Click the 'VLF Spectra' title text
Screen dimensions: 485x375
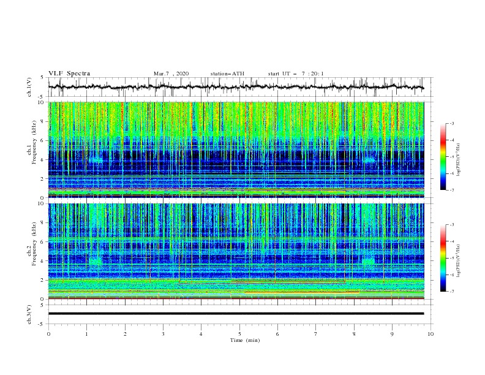tap(69, 74)
